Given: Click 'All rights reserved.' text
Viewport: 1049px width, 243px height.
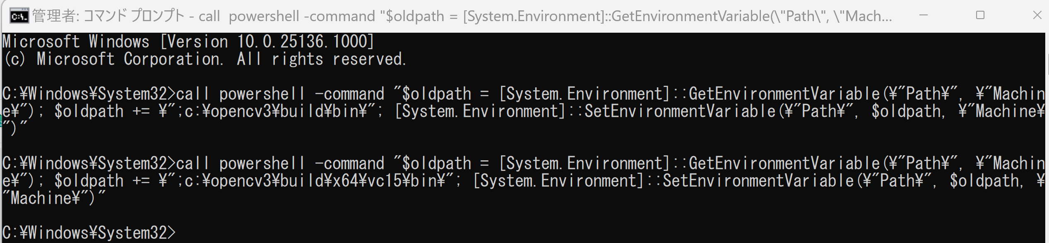Looking at the screenshot, I should (x=322, y=59).
